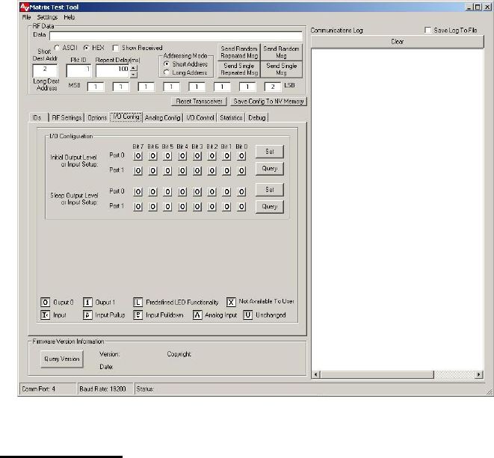Click the Not Available To User legend icon
The width and height of the screenshot is (494, 458).
231,303
